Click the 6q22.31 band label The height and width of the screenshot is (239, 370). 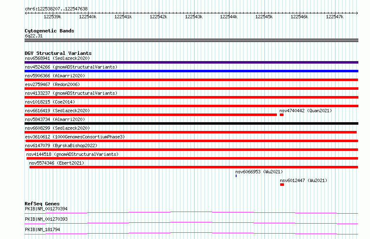coord(34,36)
